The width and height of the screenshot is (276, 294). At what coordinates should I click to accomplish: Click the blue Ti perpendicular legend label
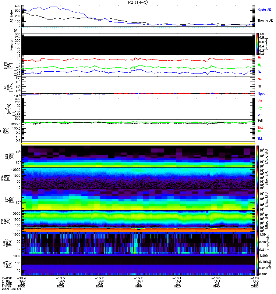[260, 139]
